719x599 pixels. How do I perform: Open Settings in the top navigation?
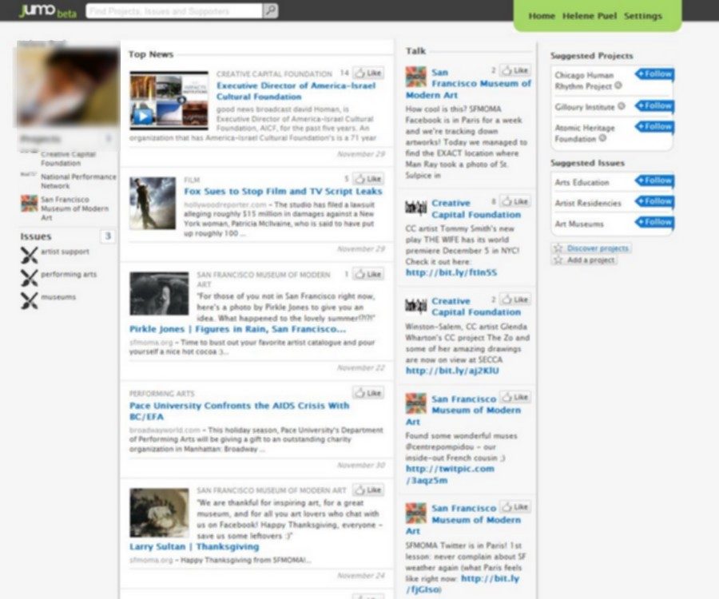[x=642, y=16]
